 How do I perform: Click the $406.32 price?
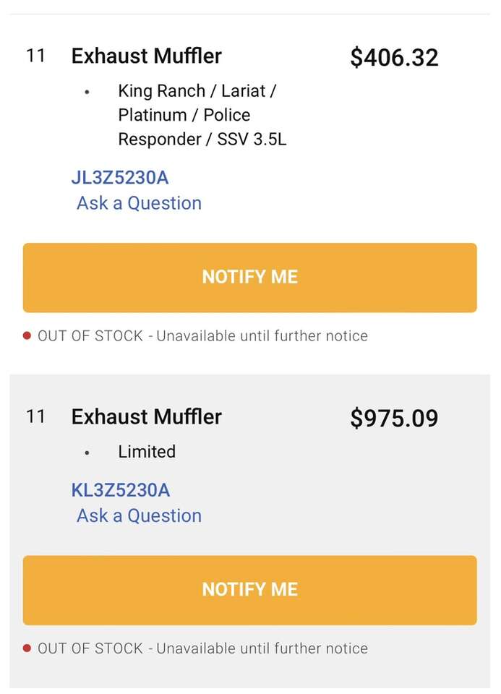394,57
